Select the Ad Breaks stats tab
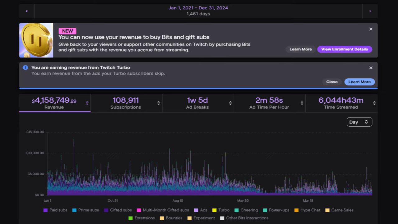398x224 pixels. coord(197,103)
